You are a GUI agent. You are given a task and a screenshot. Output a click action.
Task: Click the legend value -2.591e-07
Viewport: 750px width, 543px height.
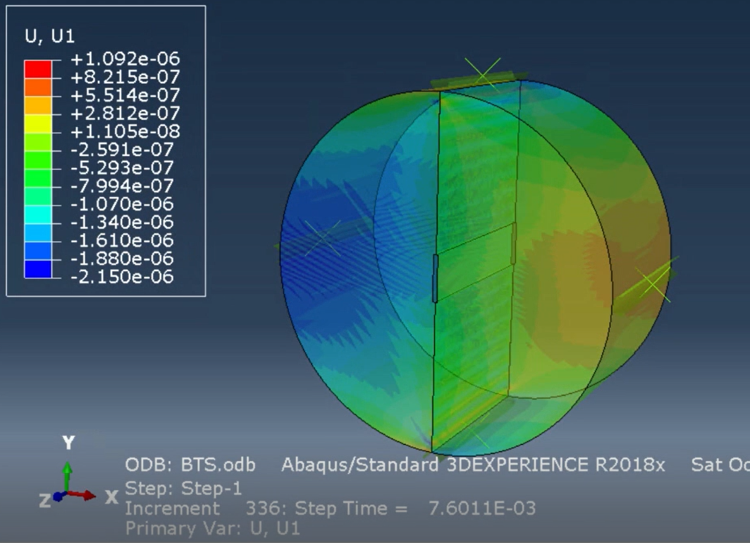tap(123, 150)
